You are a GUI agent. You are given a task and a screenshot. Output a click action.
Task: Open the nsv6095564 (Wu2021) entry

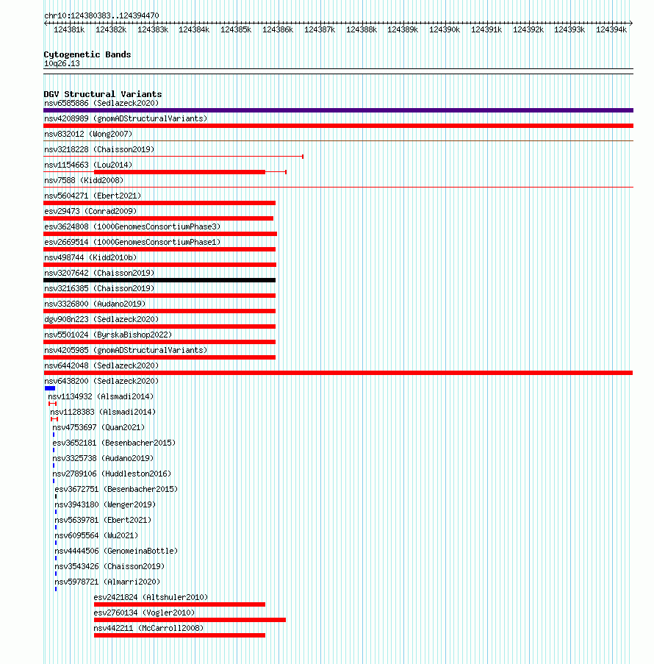coord(96,536)
